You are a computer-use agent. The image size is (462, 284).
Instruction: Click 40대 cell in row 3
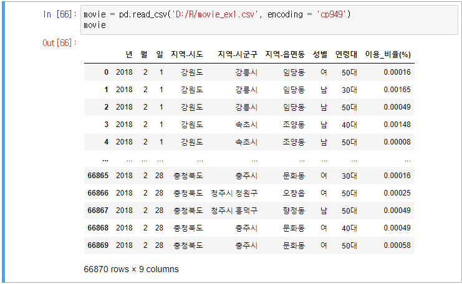click(349, 125)
